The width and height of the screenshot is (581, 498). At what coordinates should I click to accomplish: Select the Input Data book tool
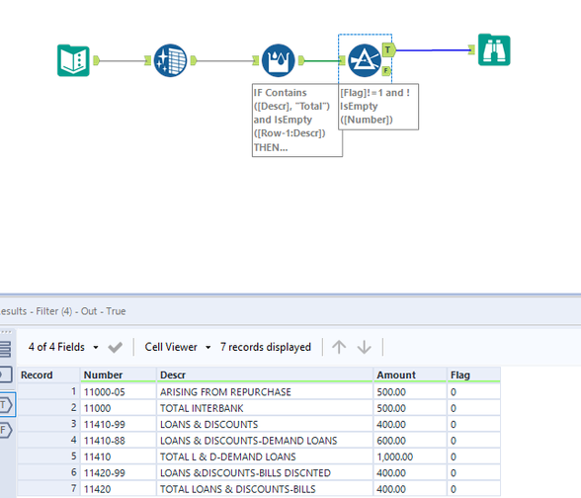tap(73, 60)
